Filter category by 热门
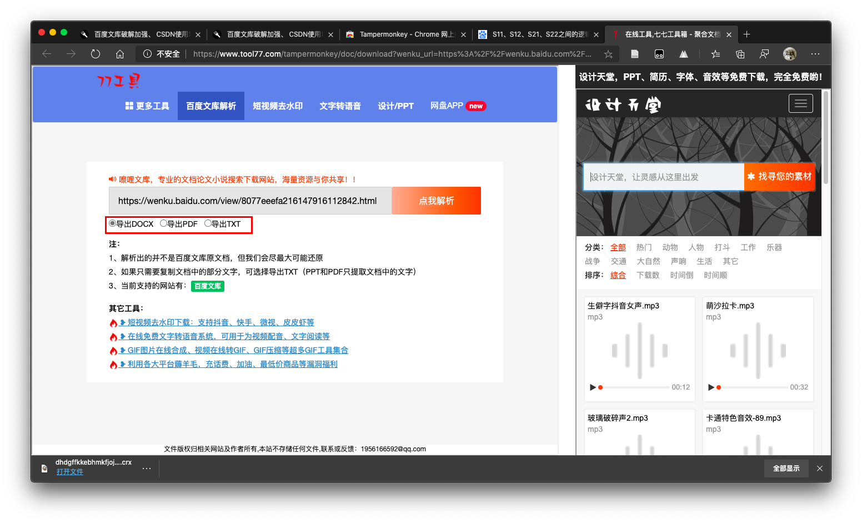 click(x=644, y=247)
